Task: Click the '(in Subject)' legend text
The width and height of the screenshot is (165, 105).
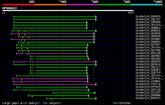Action: 52,103
